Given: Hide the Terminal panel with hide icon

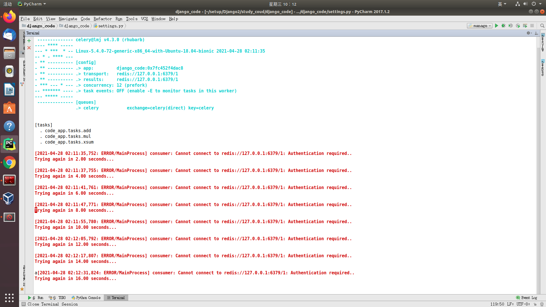Looking at the screenshot, I should coord(536,33).
